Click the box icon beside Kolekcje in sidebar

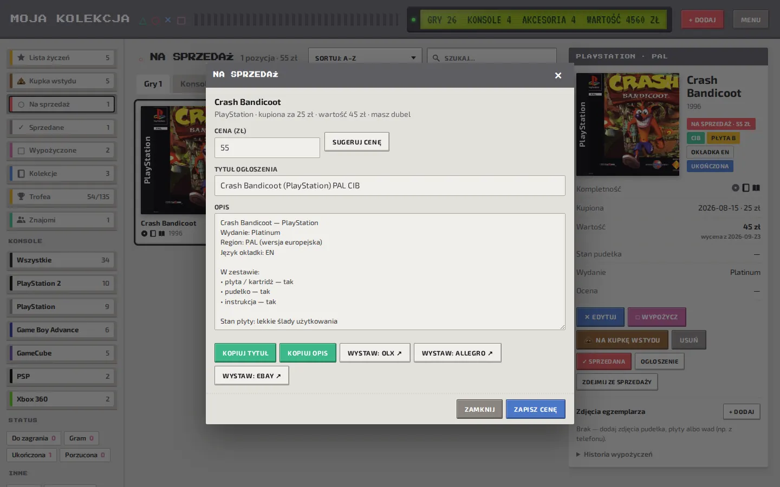[x=21, y=173]
